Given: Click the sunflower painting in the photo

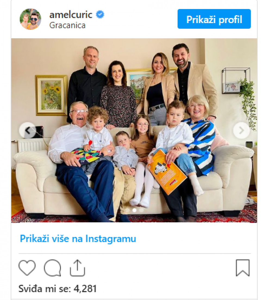Looking at the screenshot, I should pos(51,95).
